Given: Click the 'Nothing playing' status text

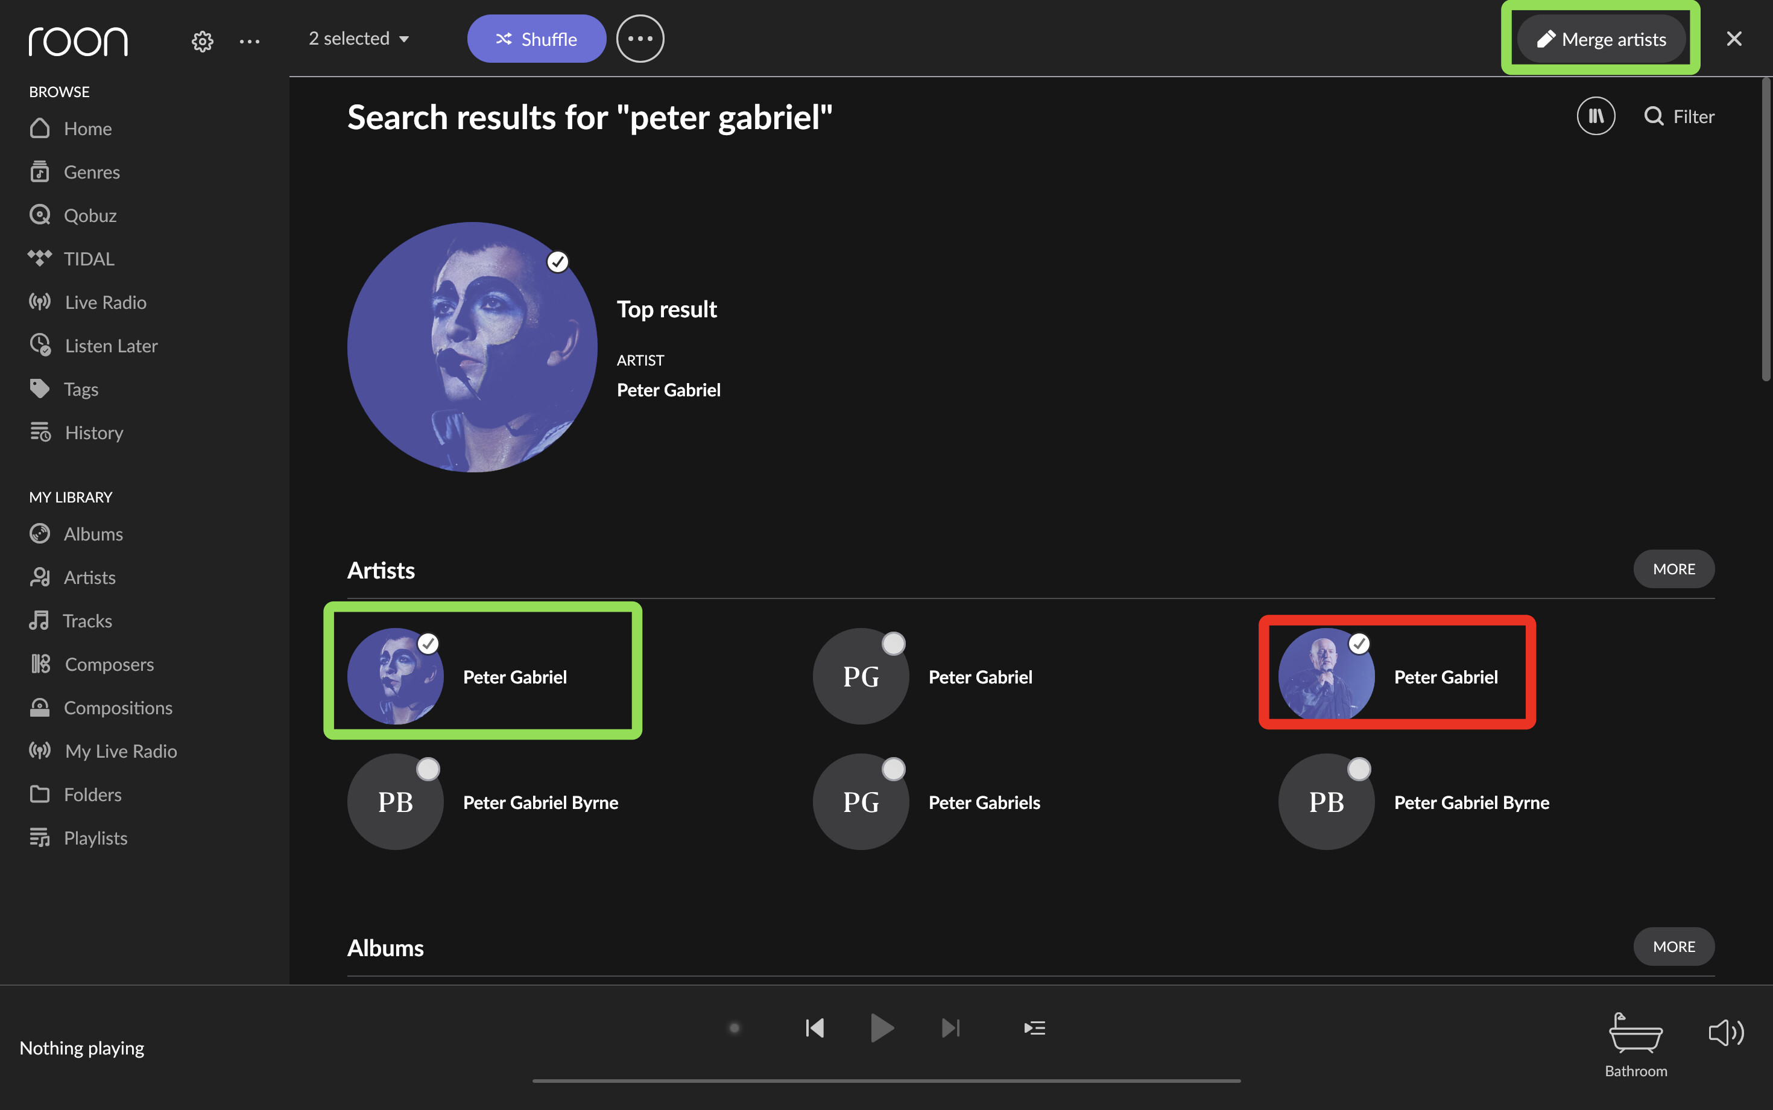Looking at the screenshot, I should click(81, 1048).
